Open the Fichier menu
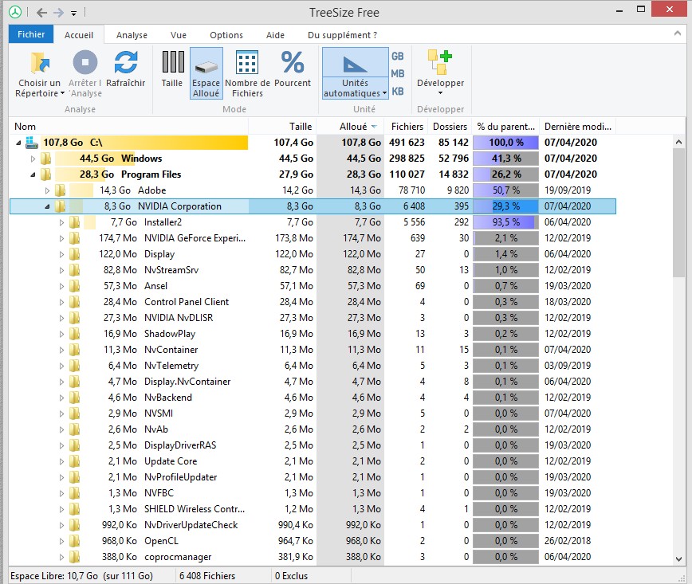 click(x=31, y=34)
